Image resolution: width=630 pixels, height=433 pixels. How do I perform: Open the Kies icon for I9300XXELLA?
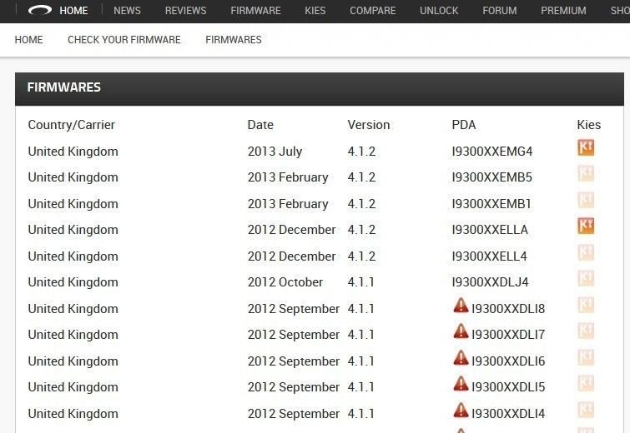click(x=586, y=226)
